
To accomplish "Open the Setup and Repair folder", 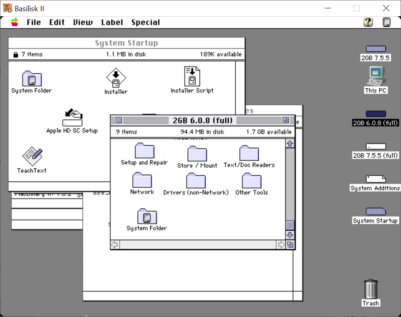I will [x=144, y=151].
